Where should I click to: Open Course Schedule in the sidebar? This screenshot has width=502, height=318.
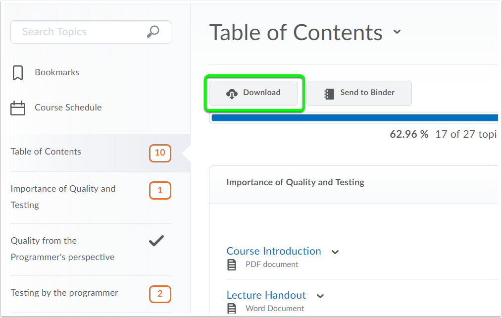68,107
